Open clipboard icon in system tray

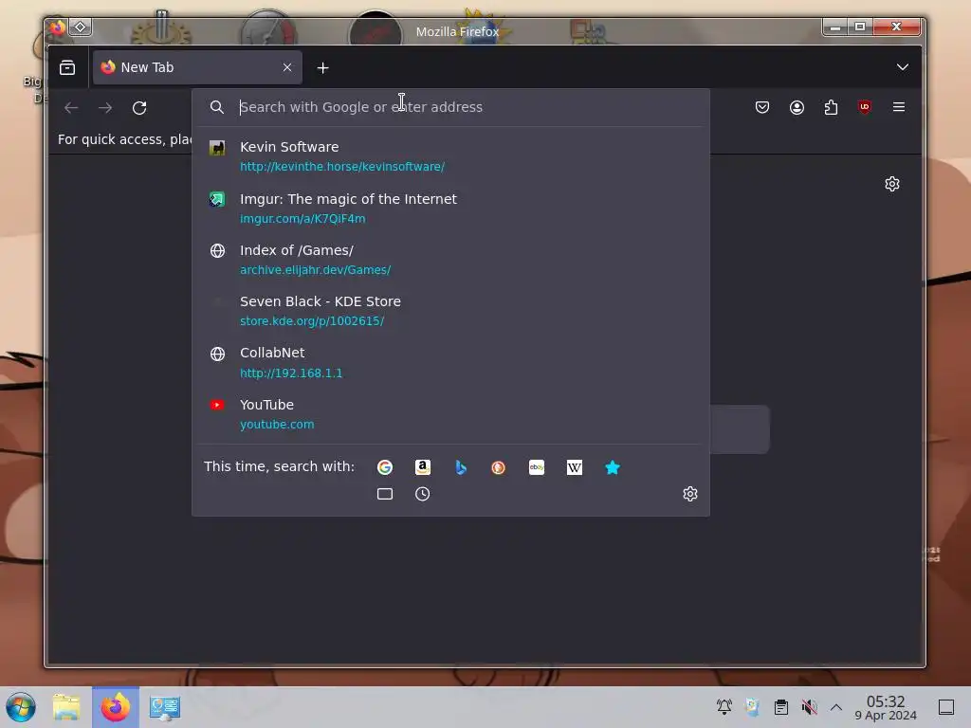click(781, 706)
